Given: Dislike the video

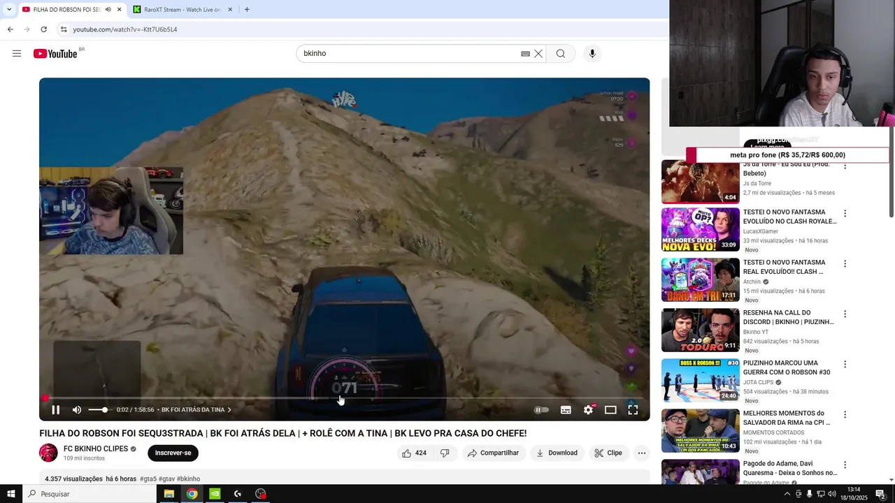Looking at the screenshot, I should [445, 453].
